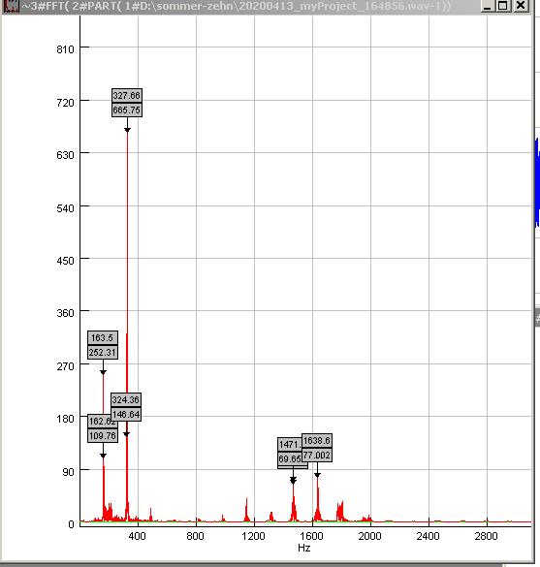Select the 327.66 Hz peak marker label

[127, 95]
